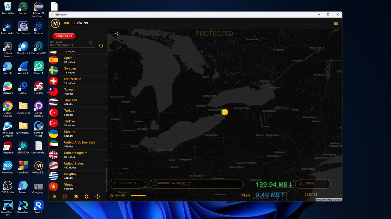Open the OpenStreetMap attribution link
The width and height of the screenshot is (391, 219).
[x=325, y=200]
